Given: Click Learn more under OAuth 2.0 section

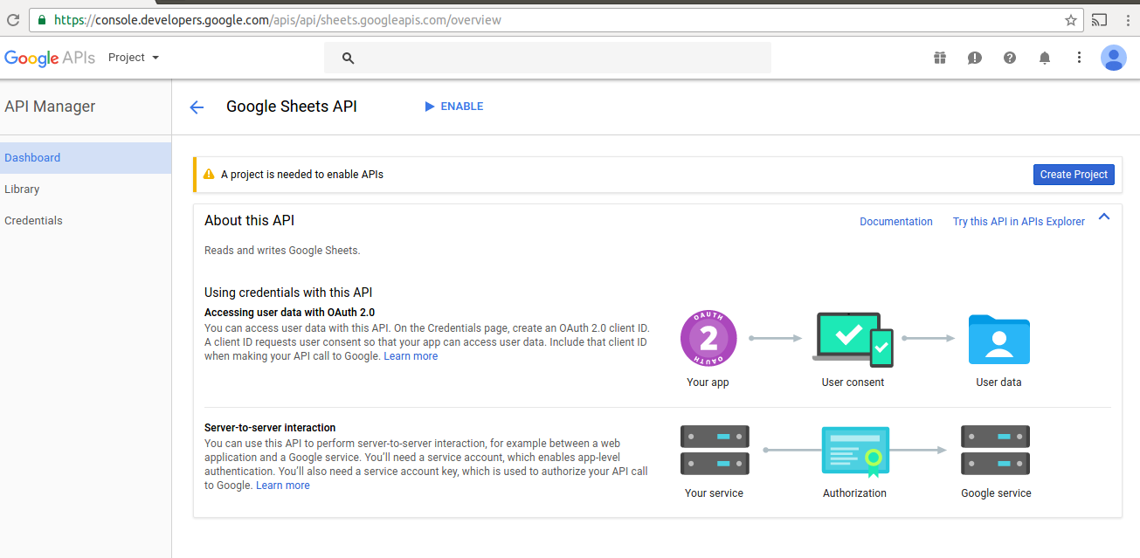Looking at the screenshot, I should click(411, 356).
